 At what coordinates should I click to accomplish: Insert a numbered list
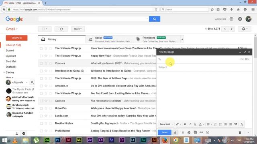pos(215,124)
